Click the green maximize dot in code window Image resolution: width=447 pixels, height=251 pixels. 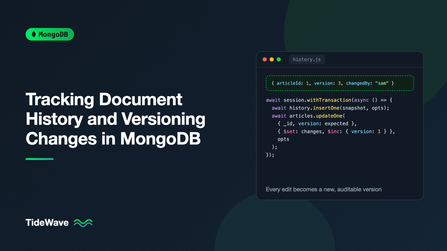click(279, 59)
